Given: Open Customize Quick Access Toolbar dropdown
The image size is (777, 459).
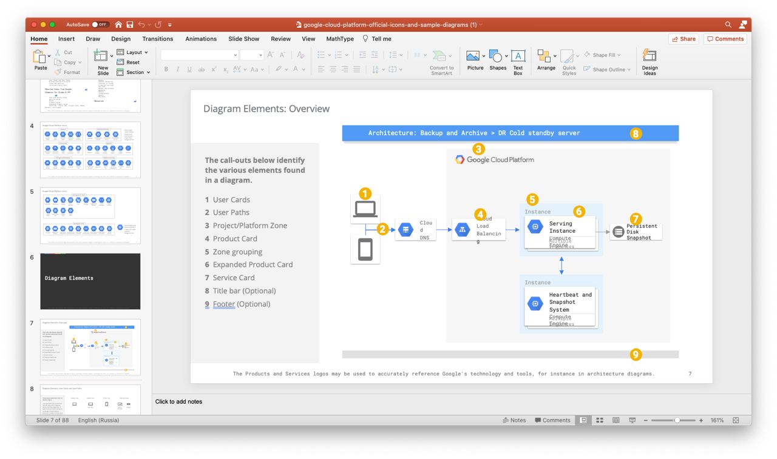Looking at the screenshot, I should [x=170, y=25].
